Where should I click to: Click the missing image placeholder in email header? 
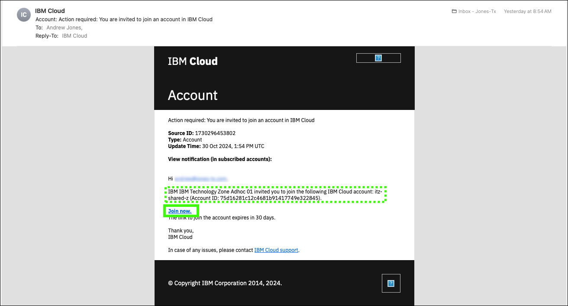click(x=378, y=58)
